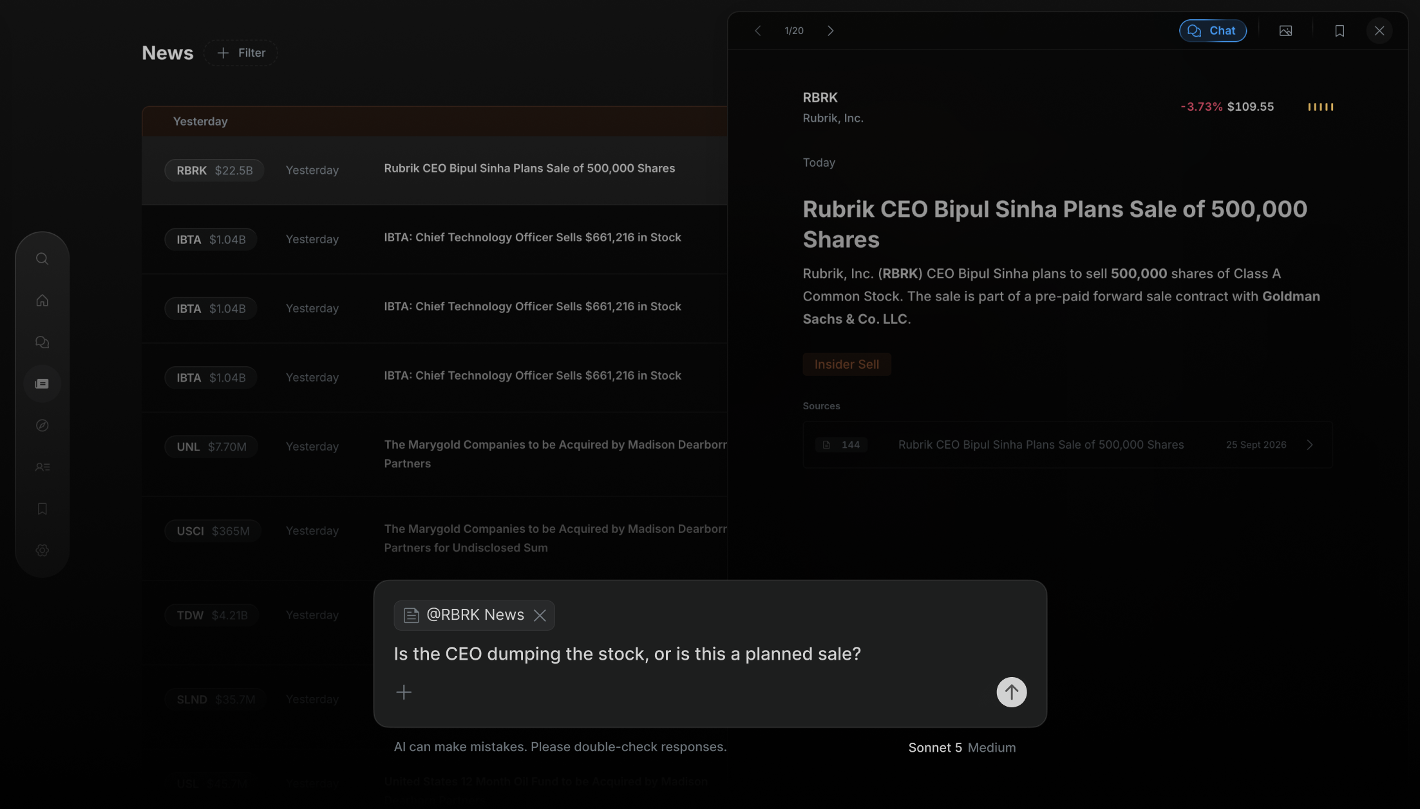Remove the @RBRK News context chip
This screenshot has width=1420, height=809.
click(540, 615)
